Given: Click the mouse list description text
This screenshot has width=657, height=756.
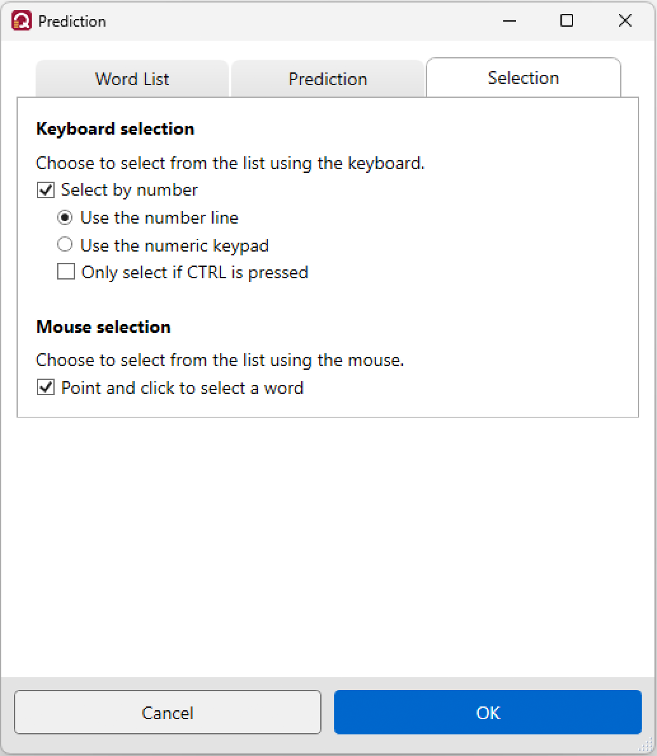Looking at the screenshot, I should [219, 360].
